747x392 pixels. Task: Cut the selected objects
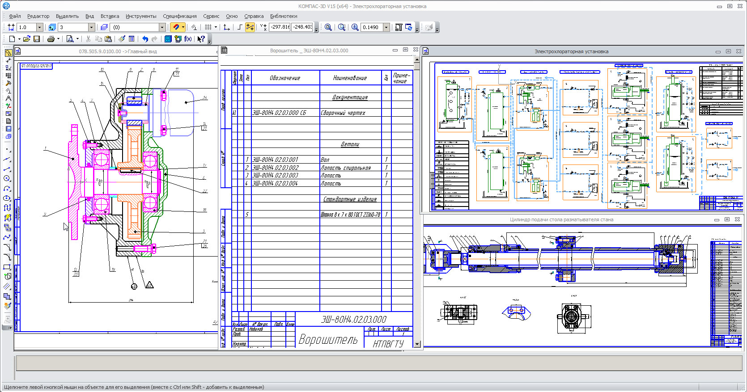tap(88, 39)
